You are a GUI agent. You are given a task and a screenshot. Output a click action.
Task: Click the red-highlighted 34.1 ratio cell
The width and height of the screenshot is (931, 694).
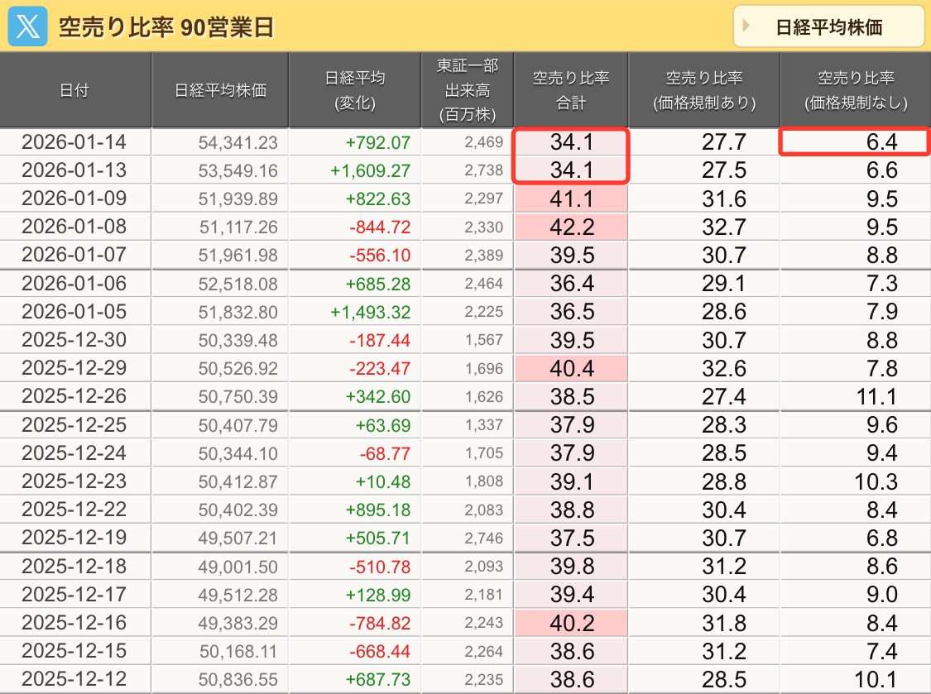click(x=571, y=141)
